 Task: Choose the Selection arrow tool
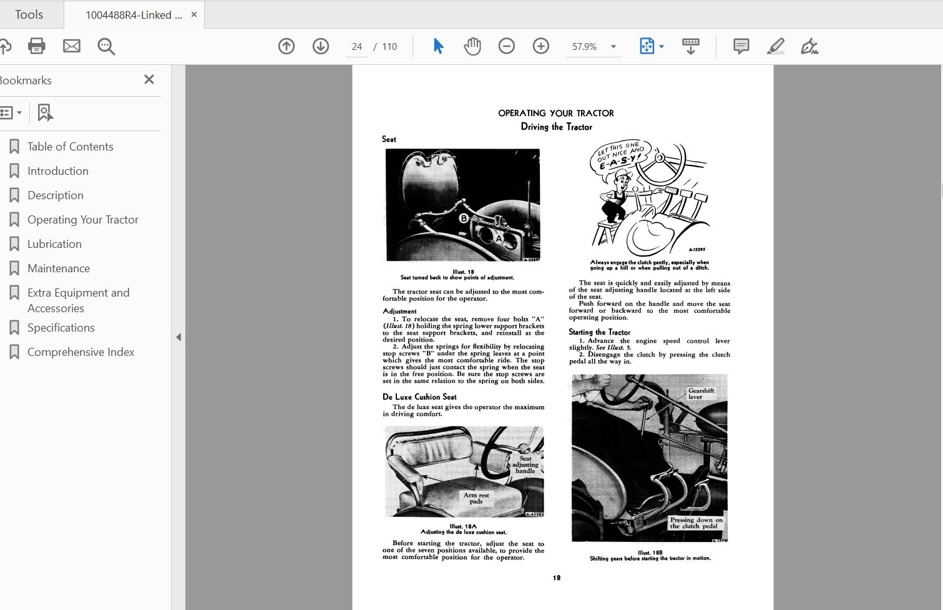pos(438,46)
